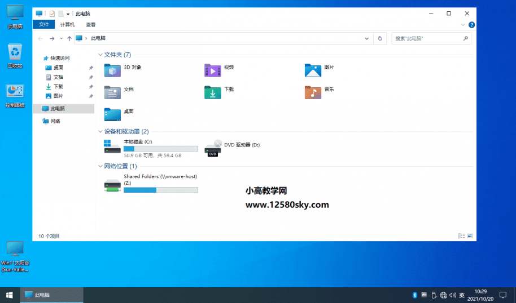Click the 此电脑 taskbar button
The width and height of the screenshot is (516, 303).
52,295
